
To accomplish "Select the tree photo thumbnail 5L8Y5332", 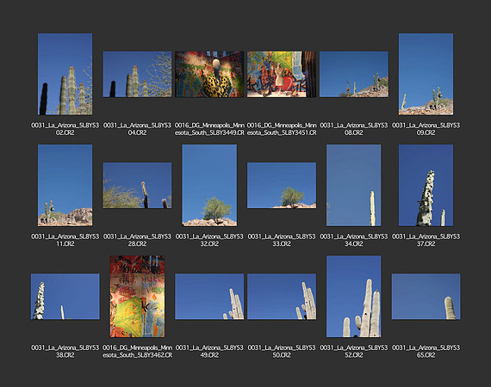I will point(209,185).
